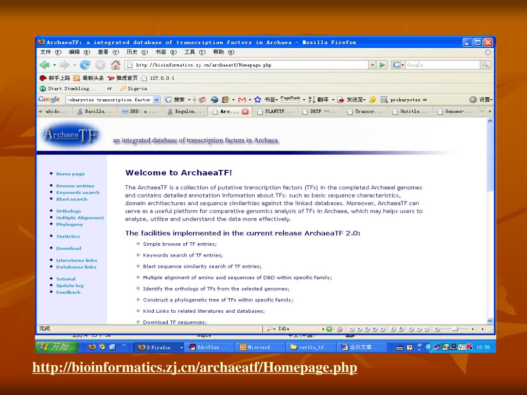Image resolution: width=527 pixels, height=395 pixels.
Task: Open the Browse entries link
Action: (x=75, y=186)
